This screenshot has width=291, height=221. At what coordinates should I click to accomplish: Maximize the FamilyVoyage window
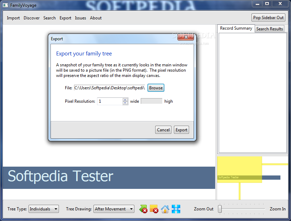pos(267,4)
